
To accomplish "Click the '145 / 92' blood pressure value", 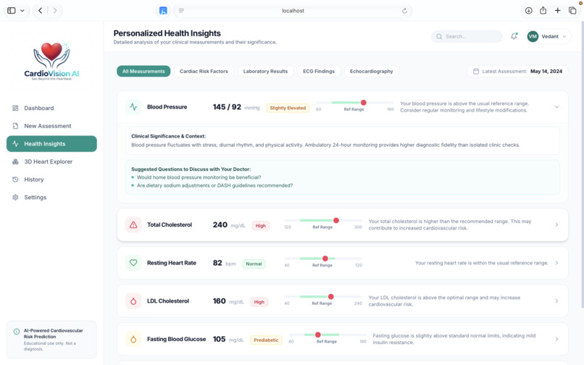I will [x=227, y=107].
